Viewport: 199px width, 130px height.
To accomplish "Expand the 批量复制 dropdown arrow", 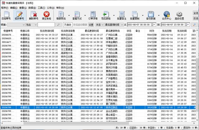I will pyautogui.click(x=143, y=16).
